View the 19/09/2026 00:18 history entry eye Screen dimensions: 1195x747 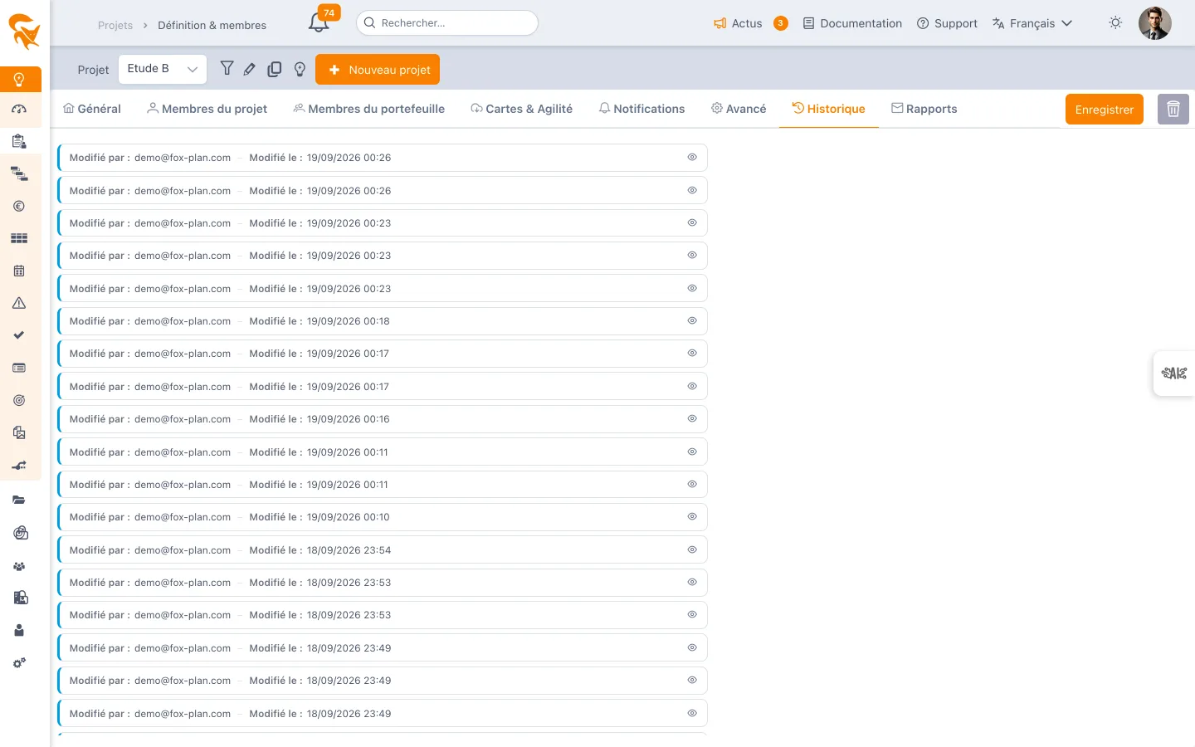[692, 321]
